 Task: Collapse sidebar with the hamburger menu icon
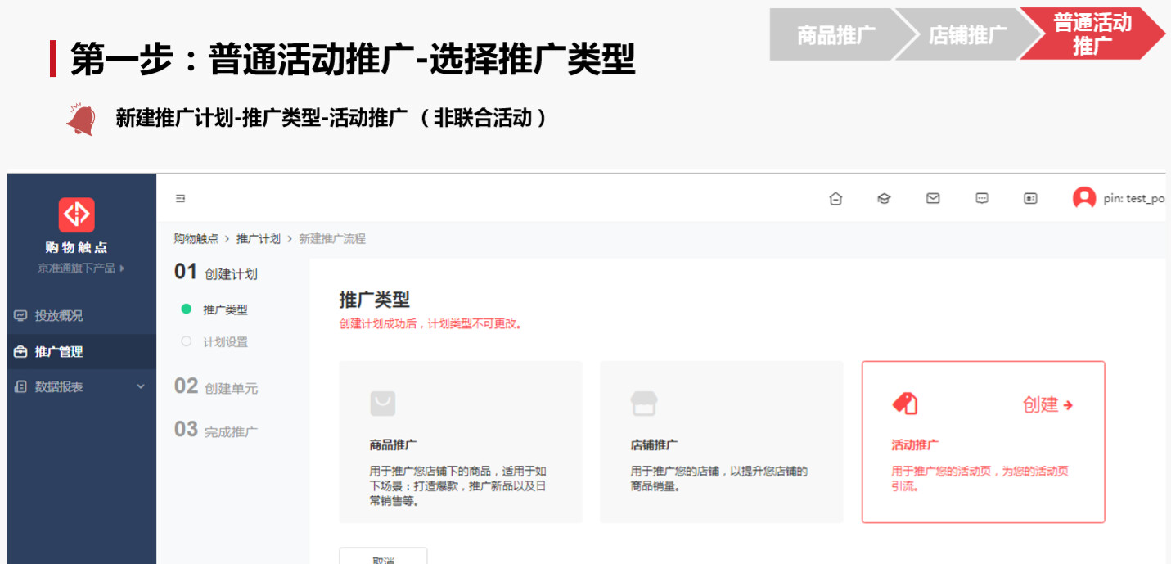click(180, 198)
